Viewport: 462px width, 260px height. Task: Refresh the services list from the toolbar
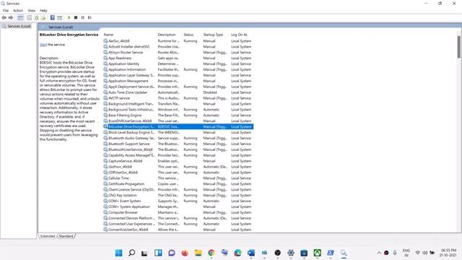[x=37, y=17]
